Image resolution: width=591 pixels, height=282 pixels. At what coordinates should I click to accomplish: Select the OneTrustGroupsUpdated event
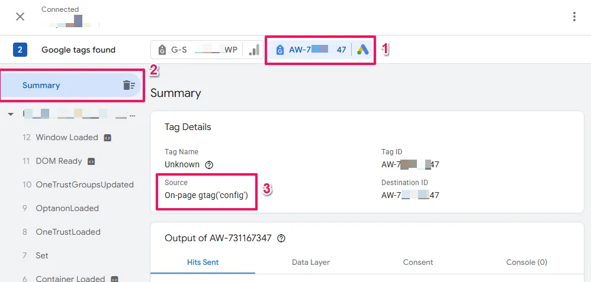point(84,184)
